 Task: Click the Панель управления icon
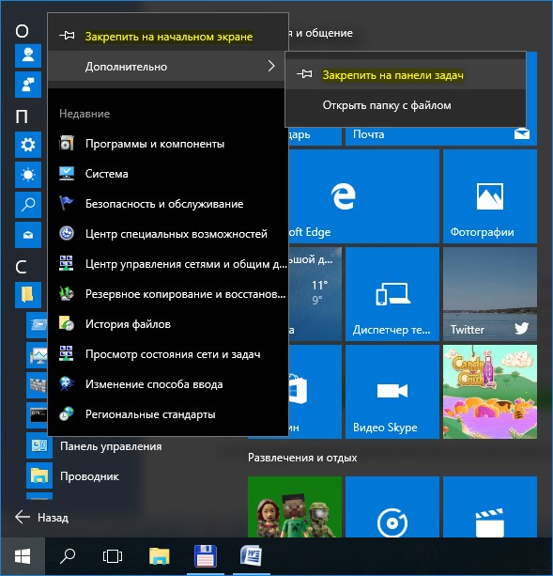(39, 445)
